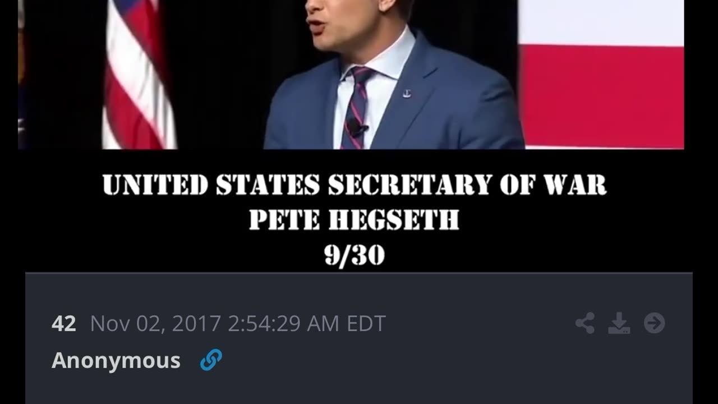Viewport: 718px width, 404px height.
Task: Click the post number 42
Action: click(63, 324)
